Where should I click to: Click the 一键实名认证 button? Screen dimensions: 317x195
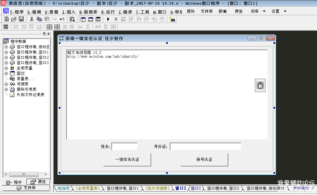127,159
